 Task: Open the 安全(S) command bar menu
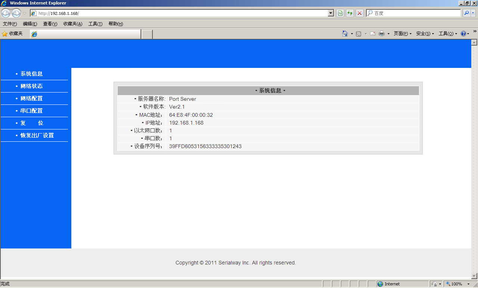click(x=425, y=34)
